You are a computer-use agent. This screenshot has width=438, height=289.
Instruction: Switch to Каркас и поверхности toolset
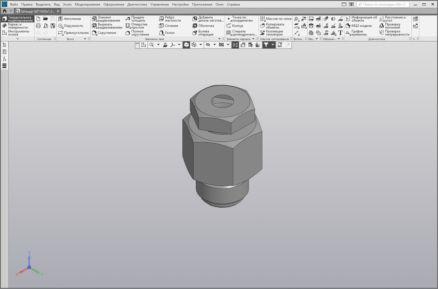click(17, 26)
